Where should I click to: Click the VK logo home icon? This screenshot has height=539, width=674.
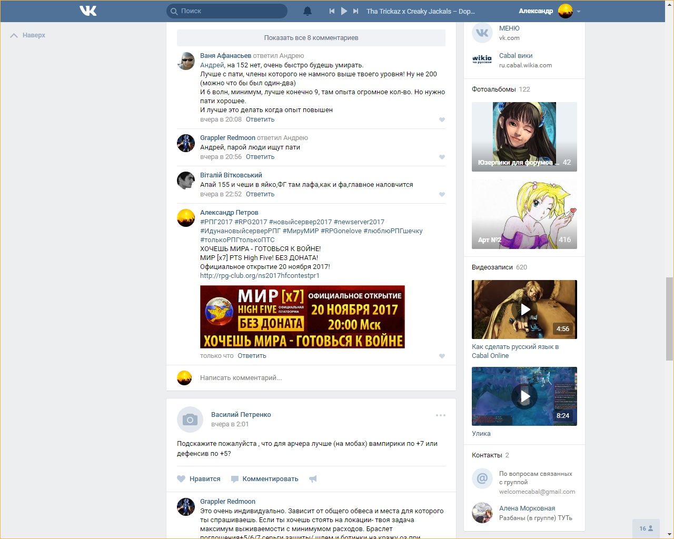click(88, 11)
